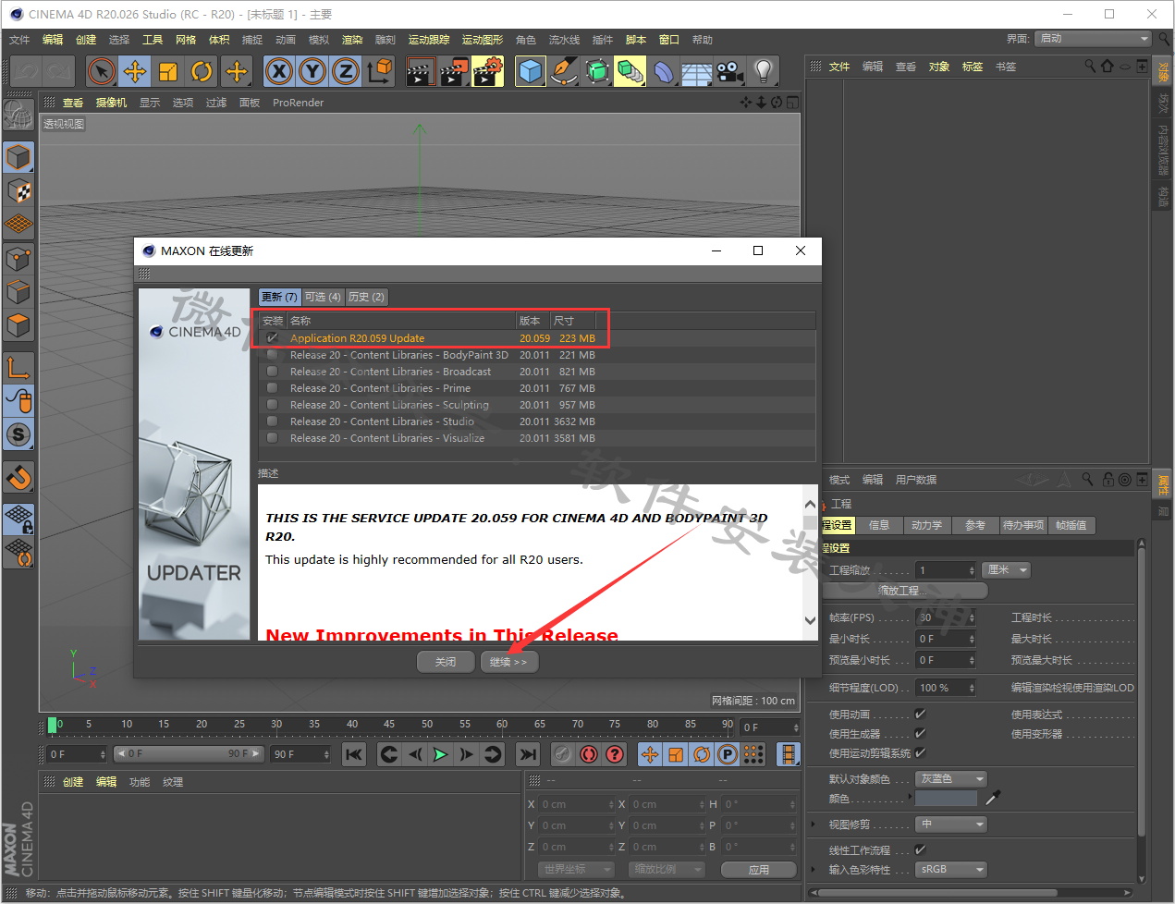Add a Floor environment object
The height and width of the screenshot is (904, 1175).
pyautogui.click(x=697, y=71)
